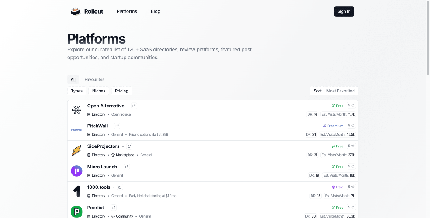The image size is (430, 218).
Task: Open the Blog navigation item
Action: click(x=156, y=11)
